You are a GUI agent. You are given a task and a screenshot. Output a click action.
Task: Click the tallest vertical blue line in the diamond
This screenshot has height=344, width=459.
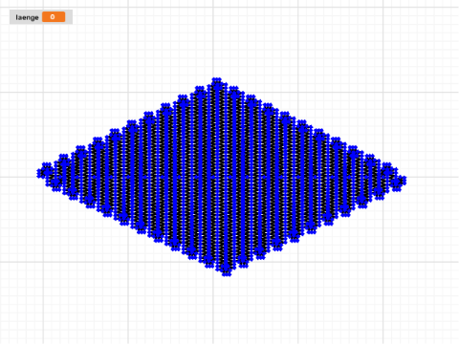point(218,175)
